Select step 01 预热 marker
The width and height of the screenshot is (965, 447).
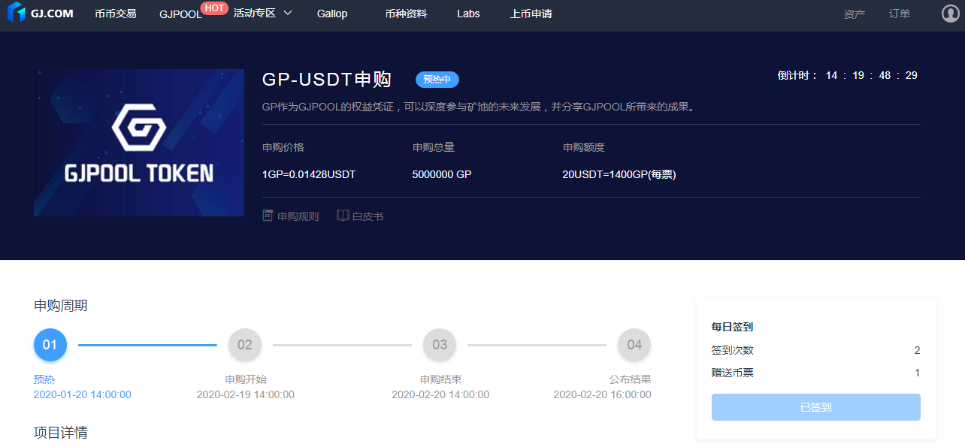[x=50, y=345]
